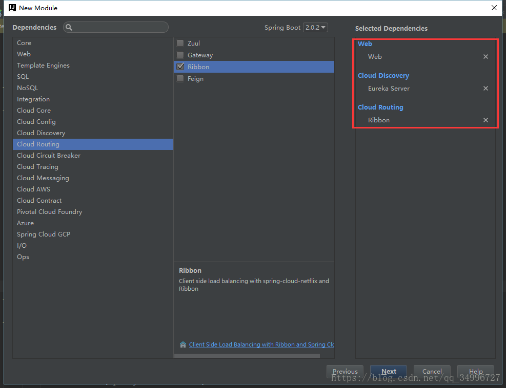
Task: Select the Ops category
Action: pos(93,257)
